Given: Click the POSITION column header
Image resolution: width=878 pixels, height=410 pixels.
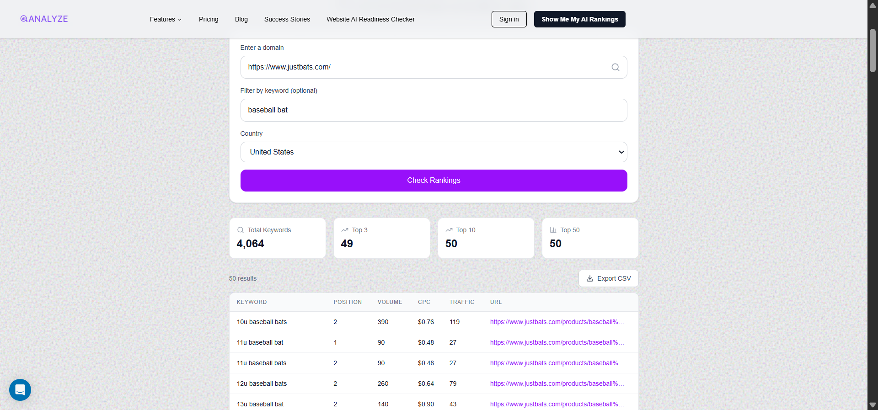Looking at the screenshot, I should 348,302.
